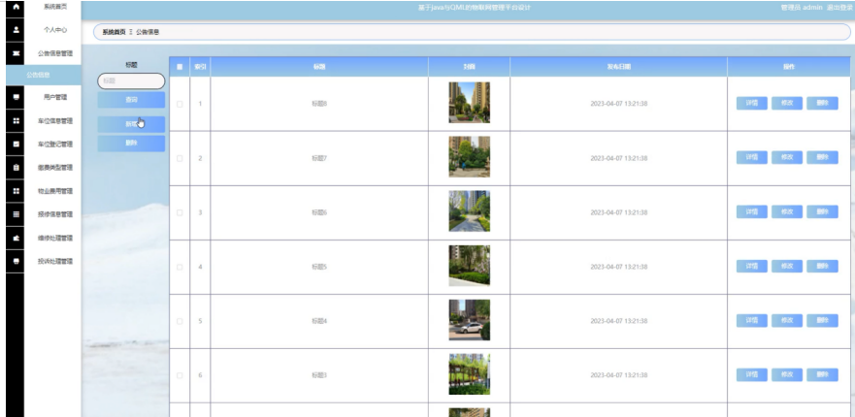855x417 pixels.
Task: Click the car photo thumbnail in row 标题4
Action: [x=469, y=320]
